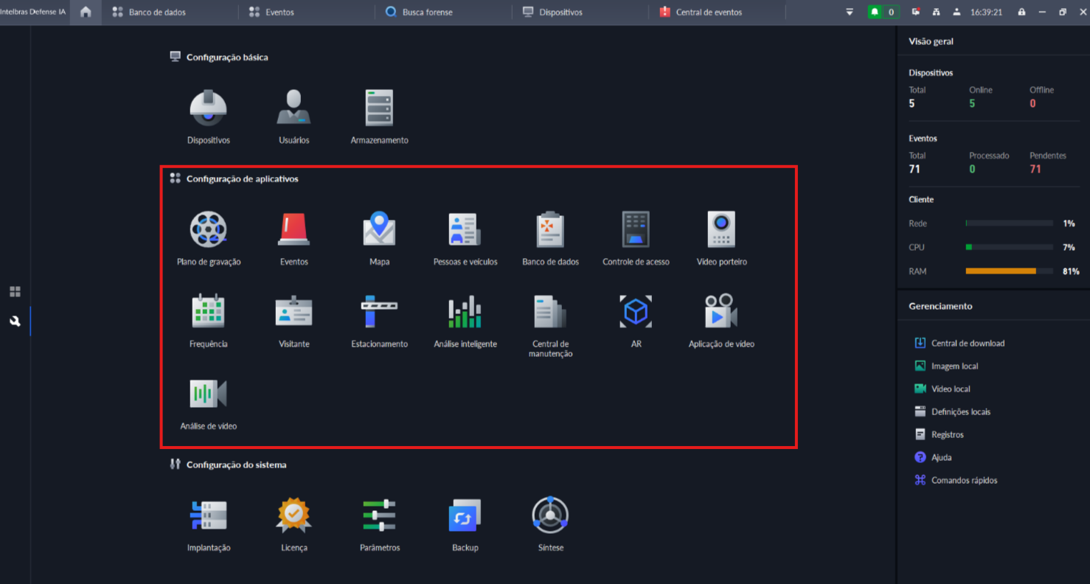1090x584 pixels.
Task: Lock the client with the padlock icon
Action: [1021, 13]
